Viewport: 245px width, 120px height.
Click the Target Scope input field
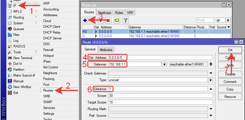coord(161,102)
